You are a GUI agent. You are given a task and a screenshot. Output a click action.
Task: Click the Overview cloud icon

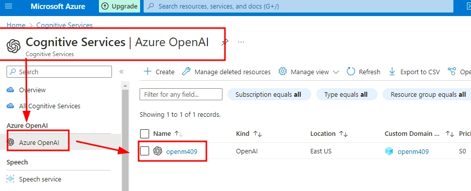(10, 90)
